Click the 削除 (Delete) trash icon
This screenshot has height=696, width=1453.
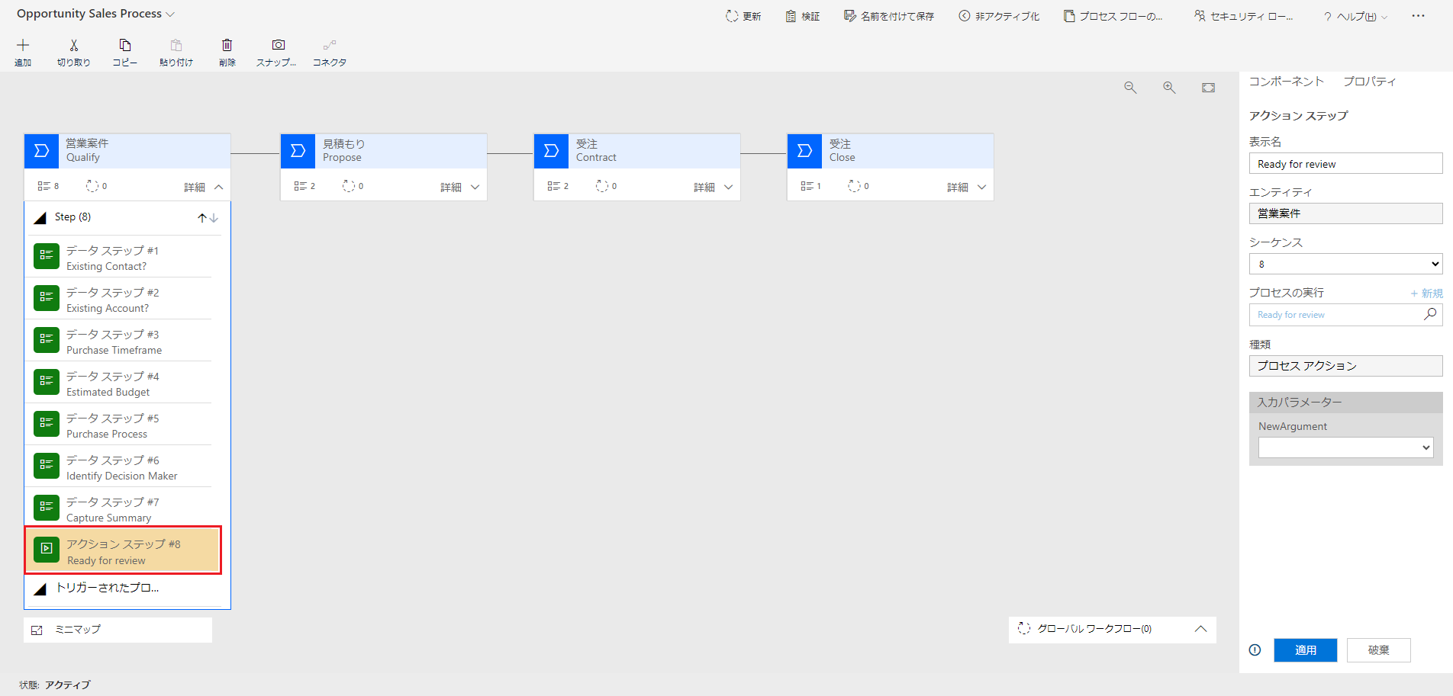coord(227,46)
